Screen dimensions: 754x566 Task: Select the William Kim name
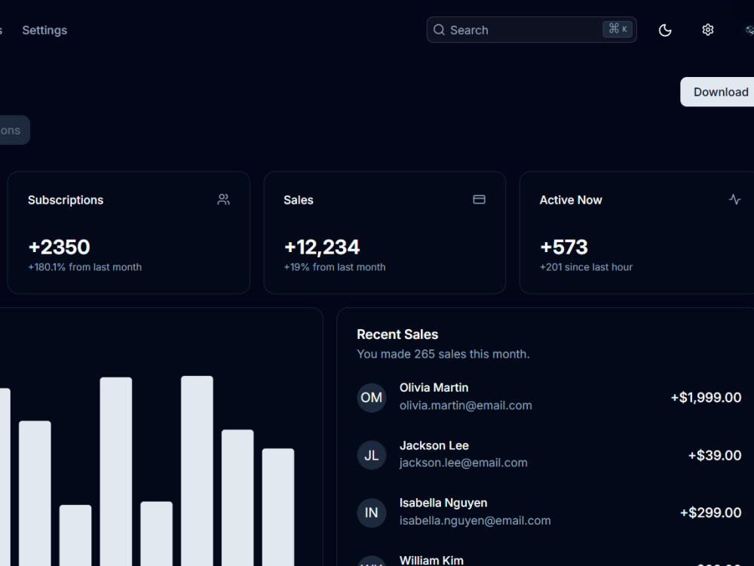[431, 560]
